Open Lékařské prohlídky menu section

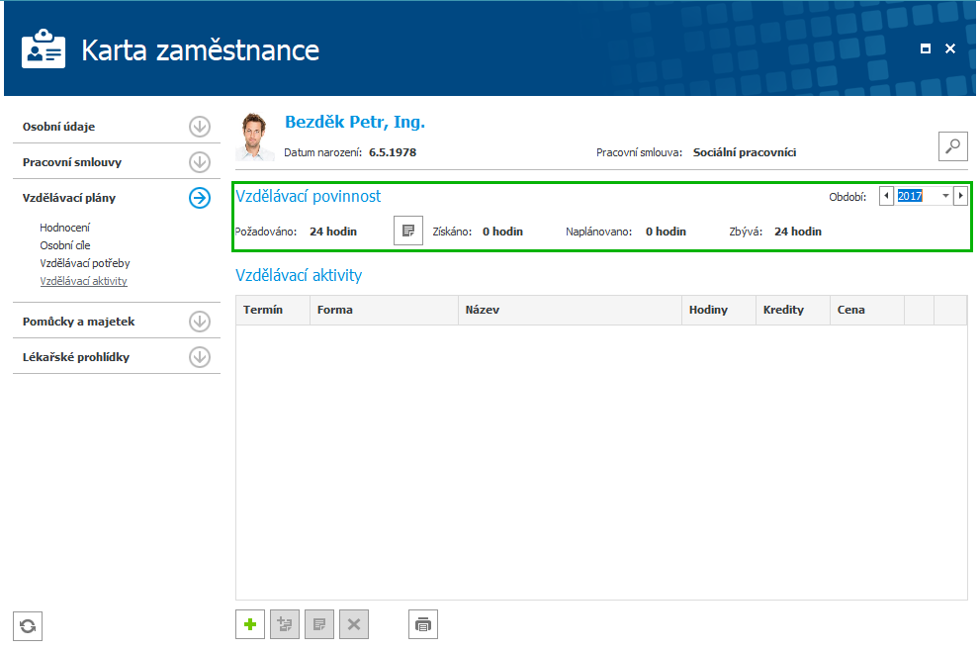point(76,357)
